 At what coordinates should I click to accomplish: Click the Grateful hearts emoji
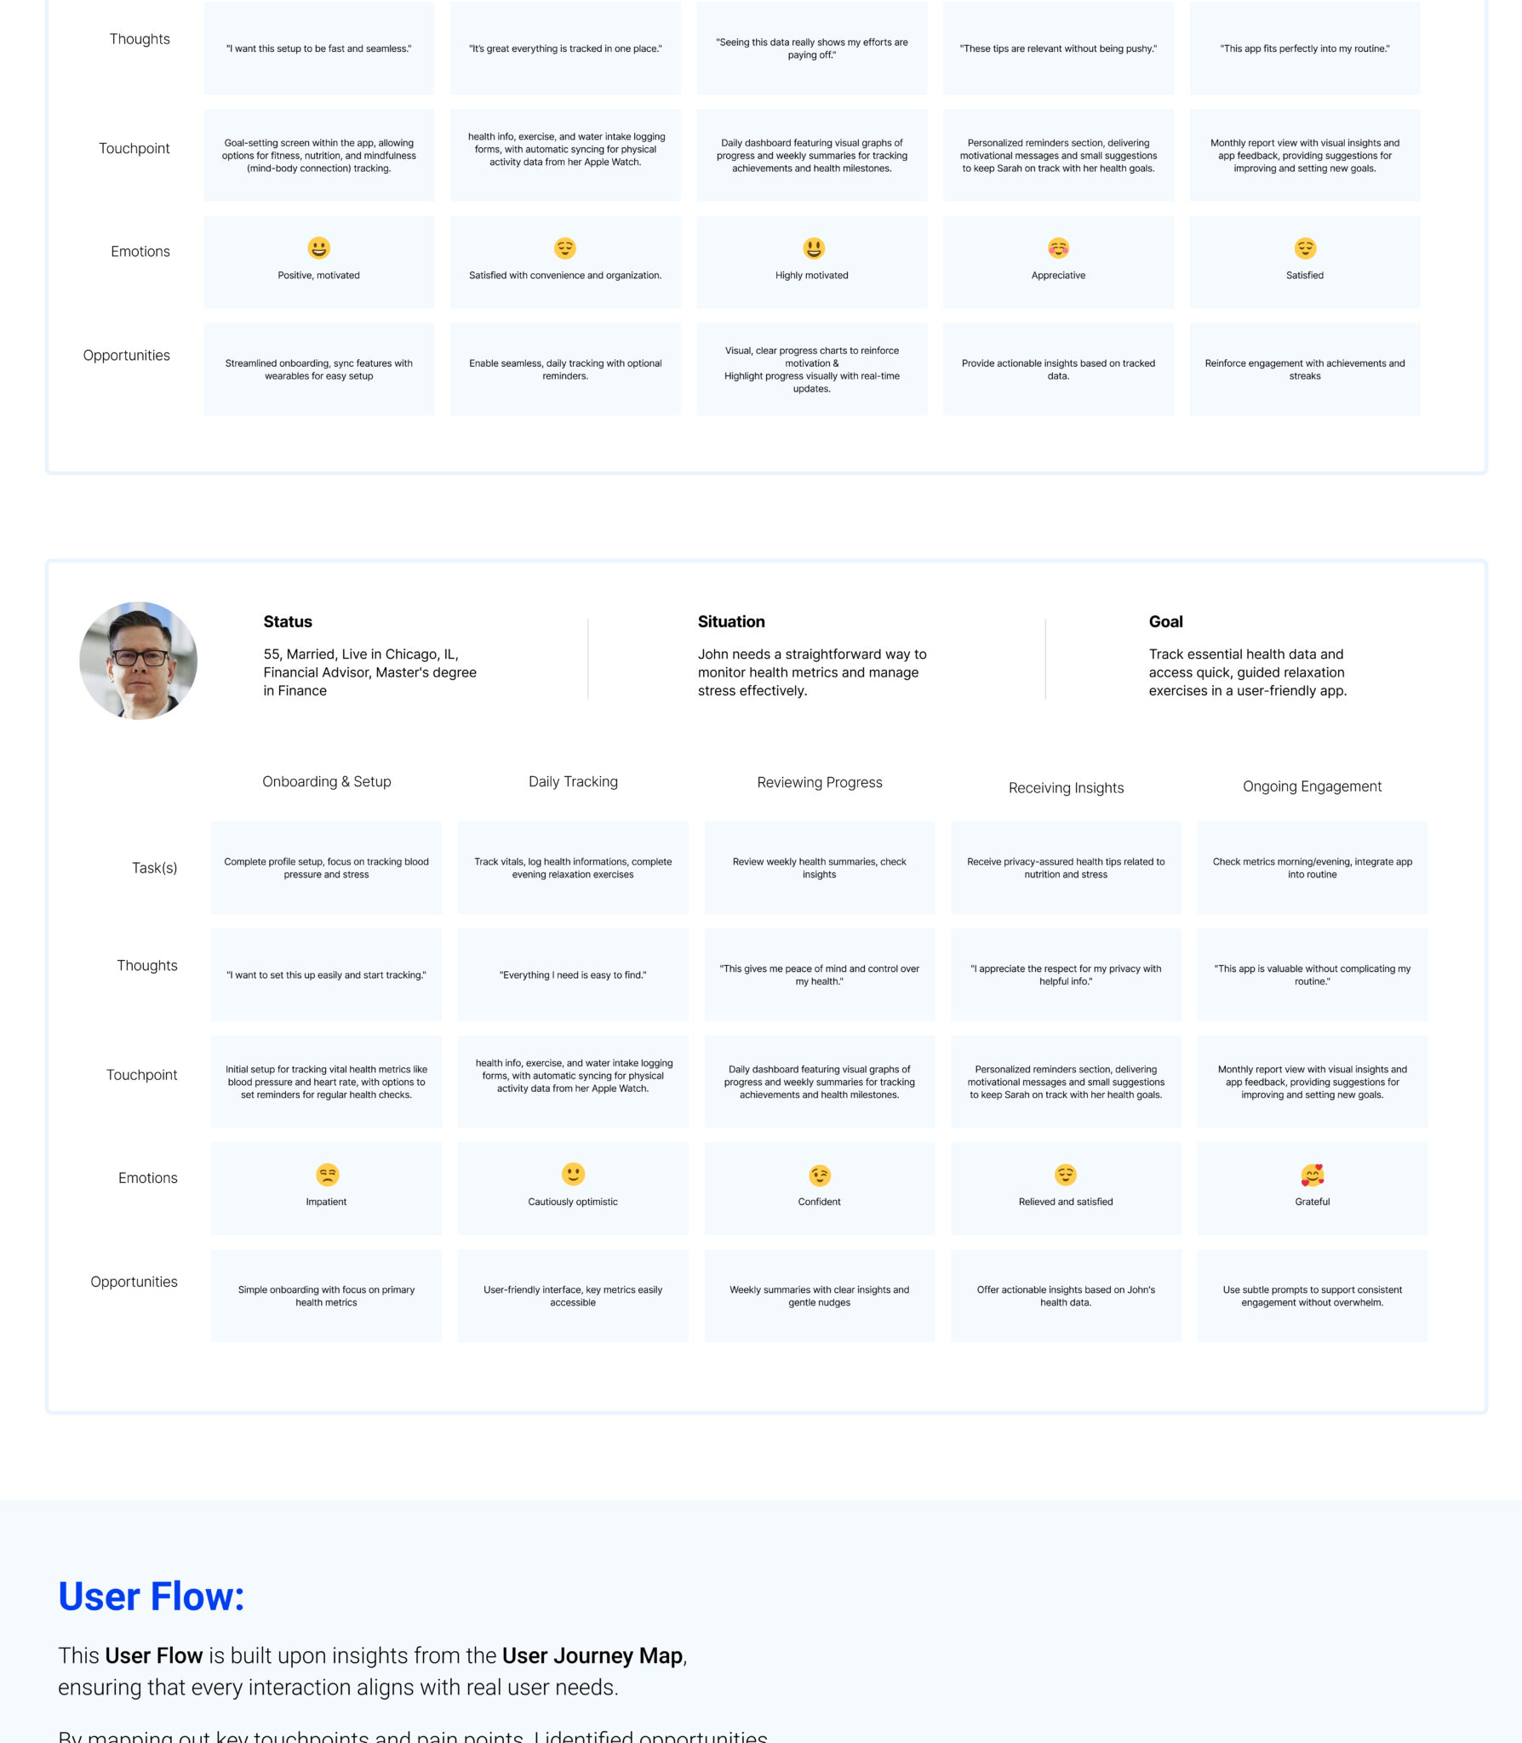coord(1313,1175)
